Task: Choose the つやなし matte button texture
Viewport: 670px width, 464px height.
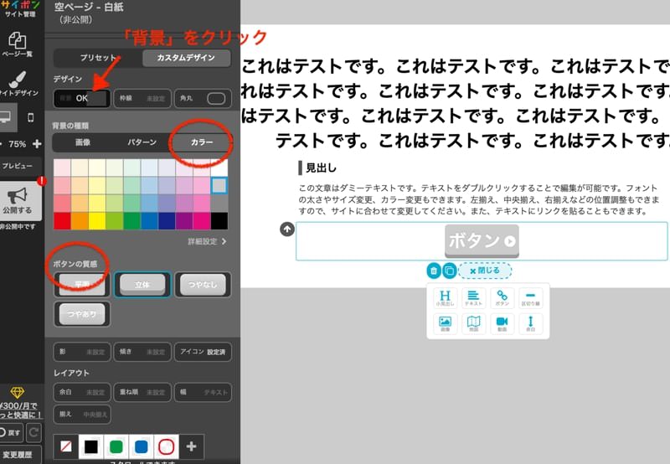Action: pyautogui.click(x=203, y=285)
